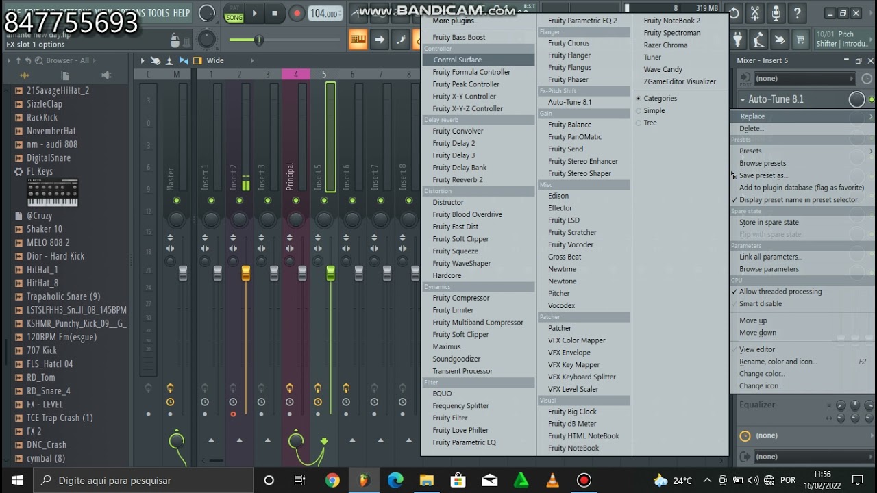877x493 pixels.
Task: Switch to SONG mode
Action: tap(234, 18)
